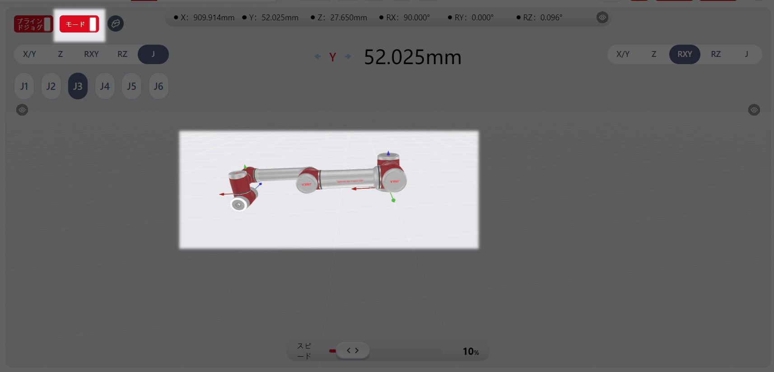This screenshot has height=372, width=774.
Task: Toggle the eye icon under the right-hand axis tabs
Action: (x=754, y=110)
